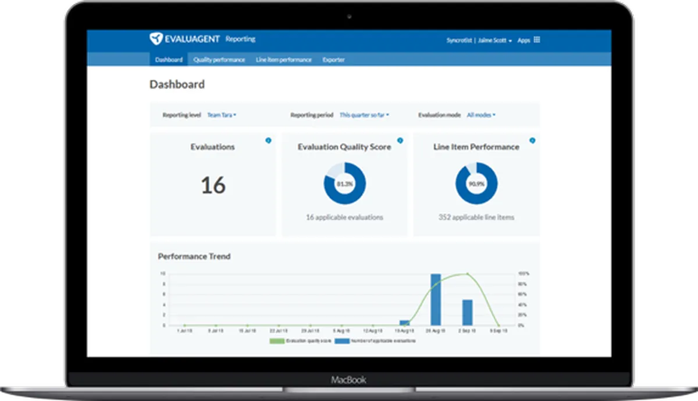Switch to the Quality performance tab
Image resolution: width=698 pixels, height=401 pixels.
219,59
